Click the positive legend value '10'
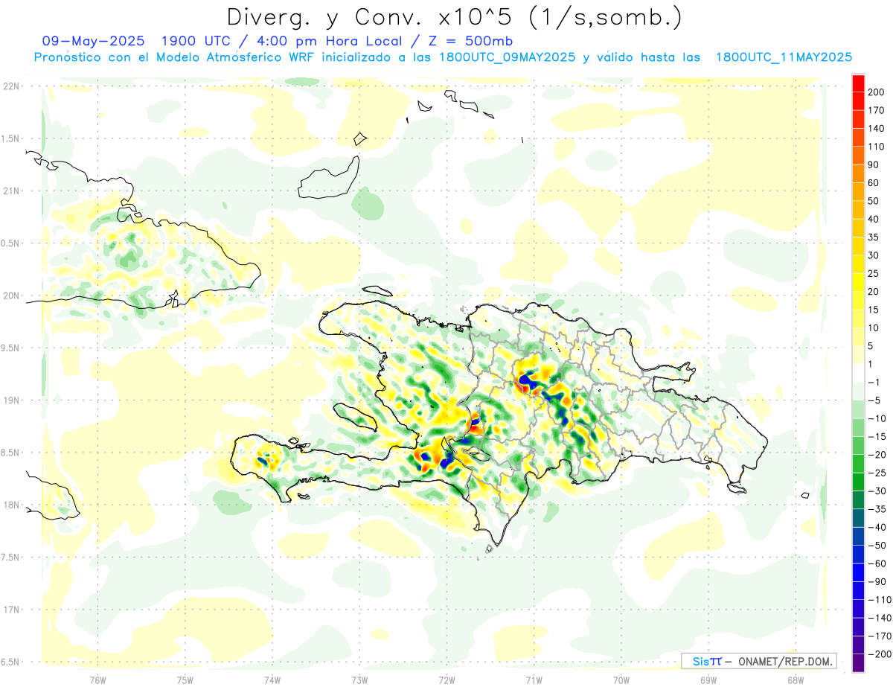 click(x=874, y=328)
